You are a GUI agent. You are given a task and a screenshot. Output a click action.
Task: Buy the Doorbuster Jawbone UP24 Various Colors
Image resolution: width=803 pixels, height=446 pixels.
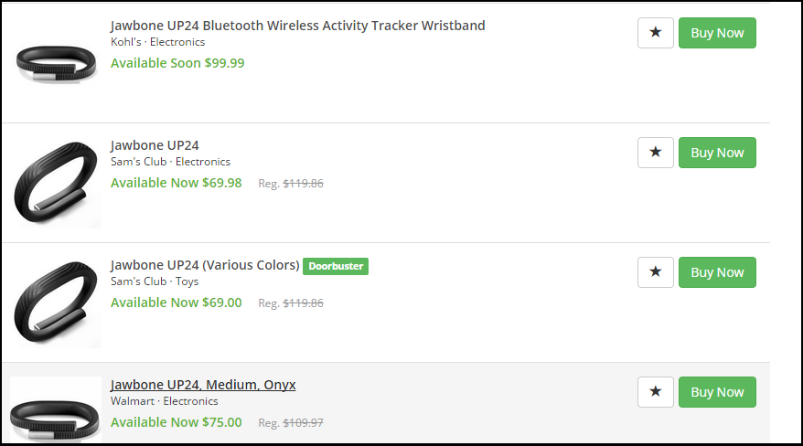tap(717, 272)
